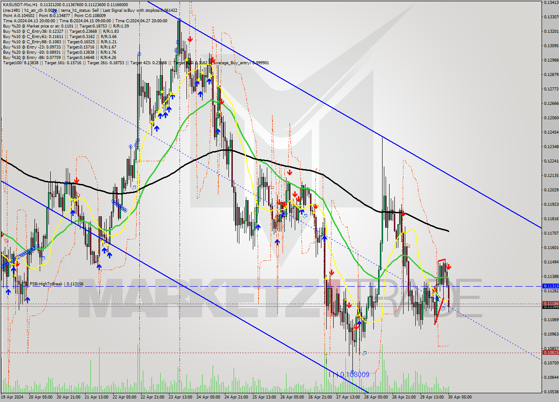Click the red 0.10825 price tag

[550, 352]
